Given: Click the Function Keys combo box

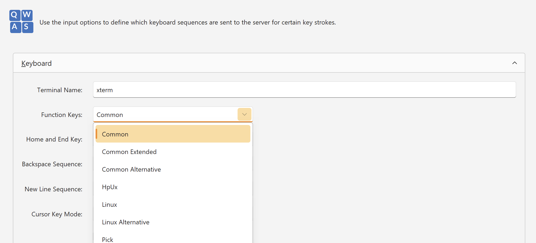Looking at the screenshot, I should point(165,115).
